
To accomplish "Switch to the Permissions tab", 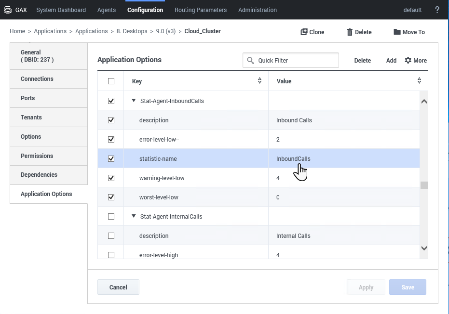I will pos(37,156).
